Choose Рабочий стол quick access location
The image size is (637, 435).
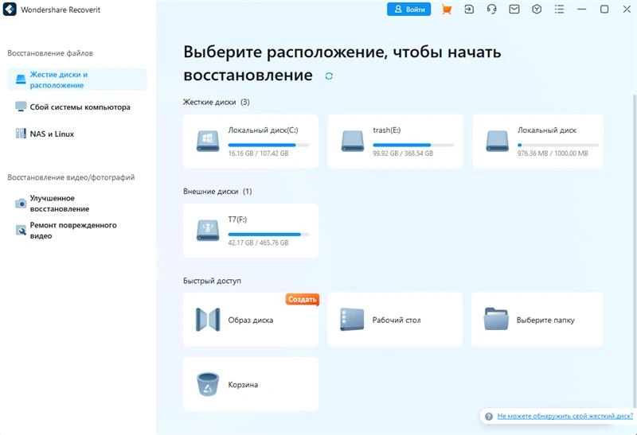[x=395, y=320]
